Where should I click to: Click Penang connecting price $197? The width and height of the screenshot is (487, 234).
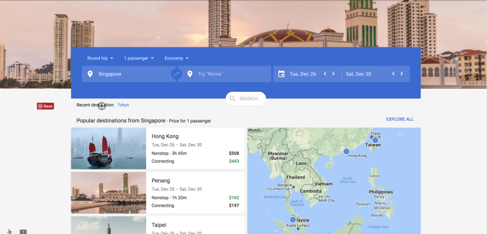tap(234, 205)
